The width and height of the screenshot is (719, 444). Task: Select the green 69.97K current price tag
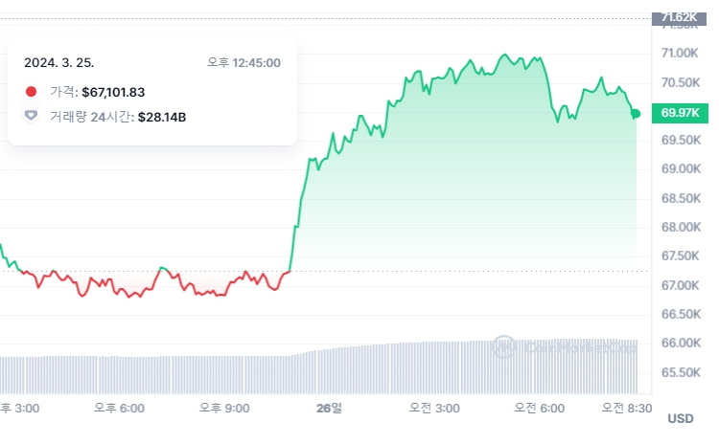(x=681, y=114)
